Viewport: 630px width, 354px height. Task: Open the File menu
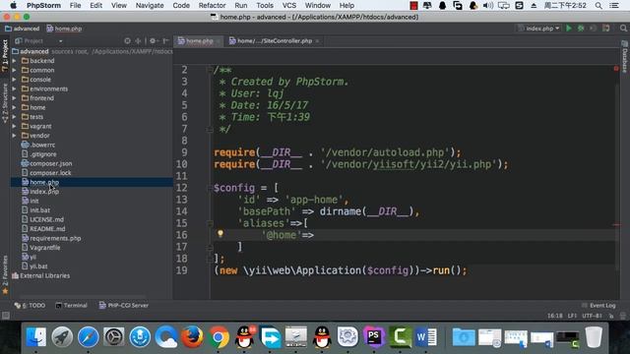point(75,6)
